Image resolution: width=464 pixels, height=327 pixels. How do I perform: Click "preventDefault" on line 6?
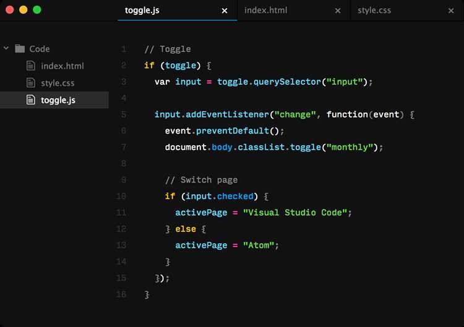coord(232,130)
